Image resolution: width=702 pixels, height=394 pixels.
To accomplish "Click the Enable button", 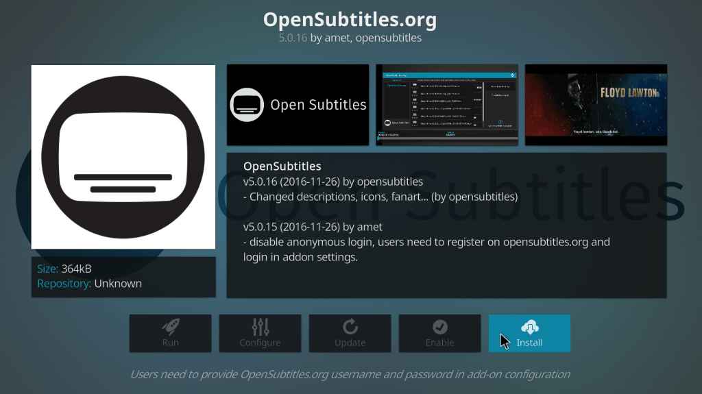I will coord(439,333).
